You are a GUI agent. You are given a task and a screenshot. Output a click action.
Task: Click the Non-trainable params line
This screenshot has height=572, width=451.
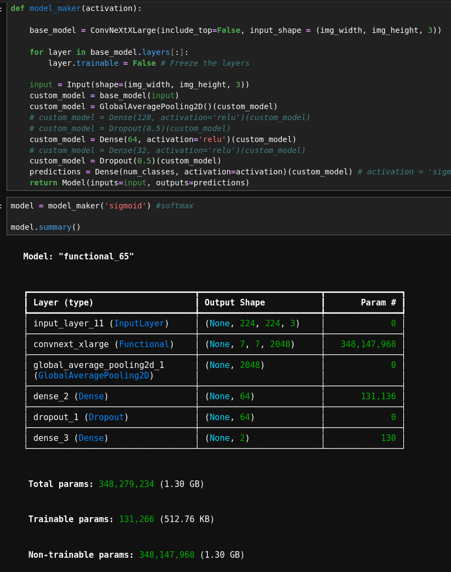[137, 555]
